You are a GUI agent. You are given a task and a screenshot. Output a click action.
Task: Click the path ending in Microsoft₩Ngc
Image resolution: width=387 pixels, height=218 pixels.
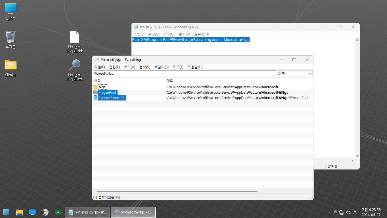(227, 92)
